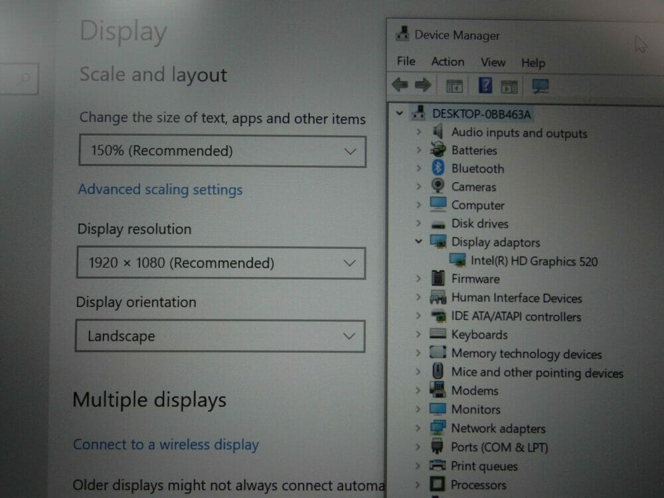The height and width of the screenshot is (498, 664).
Task: Click the Keyboards category icon
Action: point(438,334)
